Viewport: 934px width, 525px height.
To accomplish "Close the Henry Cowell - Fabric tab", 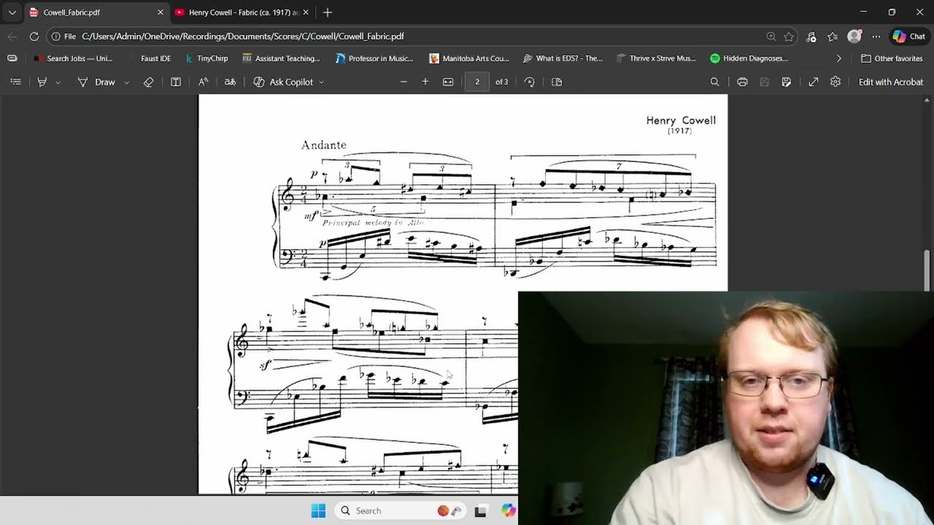I will (306, 12).
